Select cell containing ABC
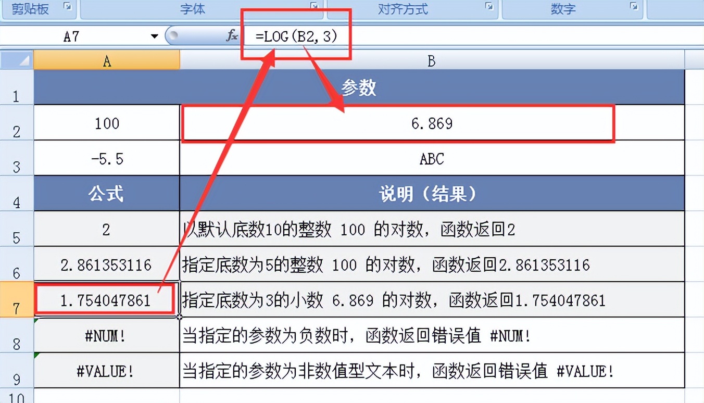Viewport: 704px width, 403px height. 432,158
